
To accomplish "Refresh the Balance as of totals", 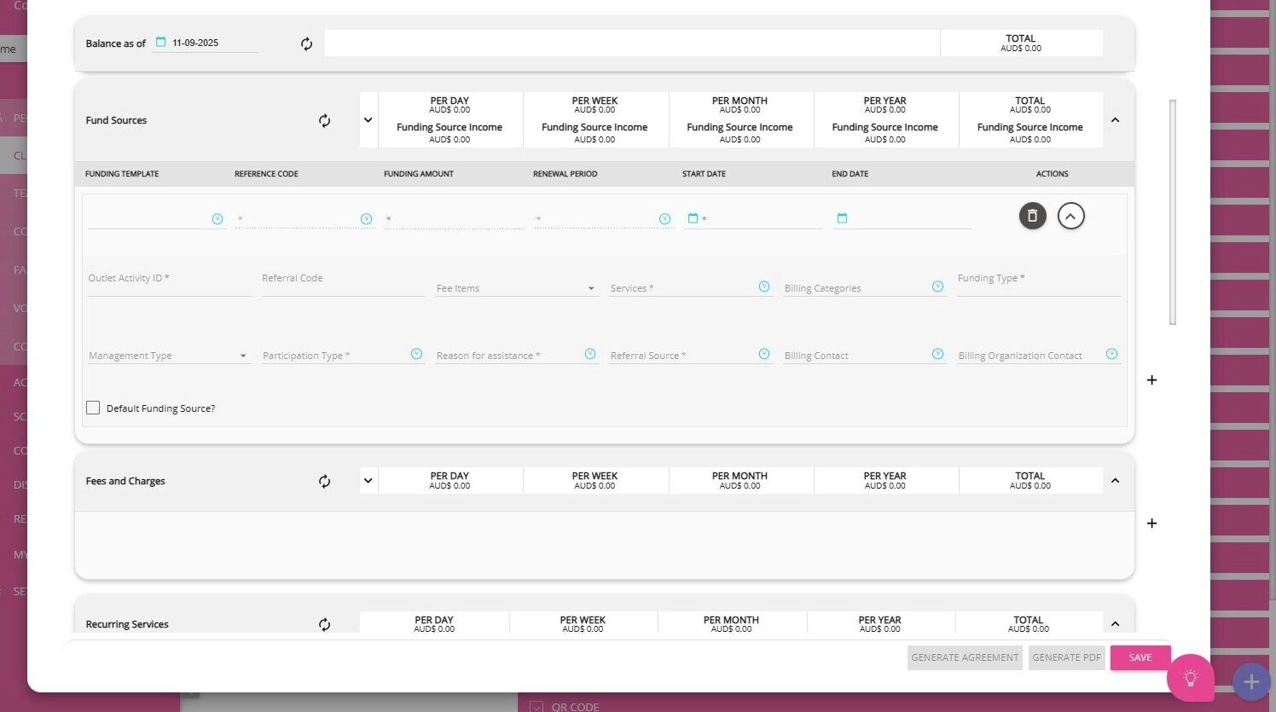I will tap(307, 43).
